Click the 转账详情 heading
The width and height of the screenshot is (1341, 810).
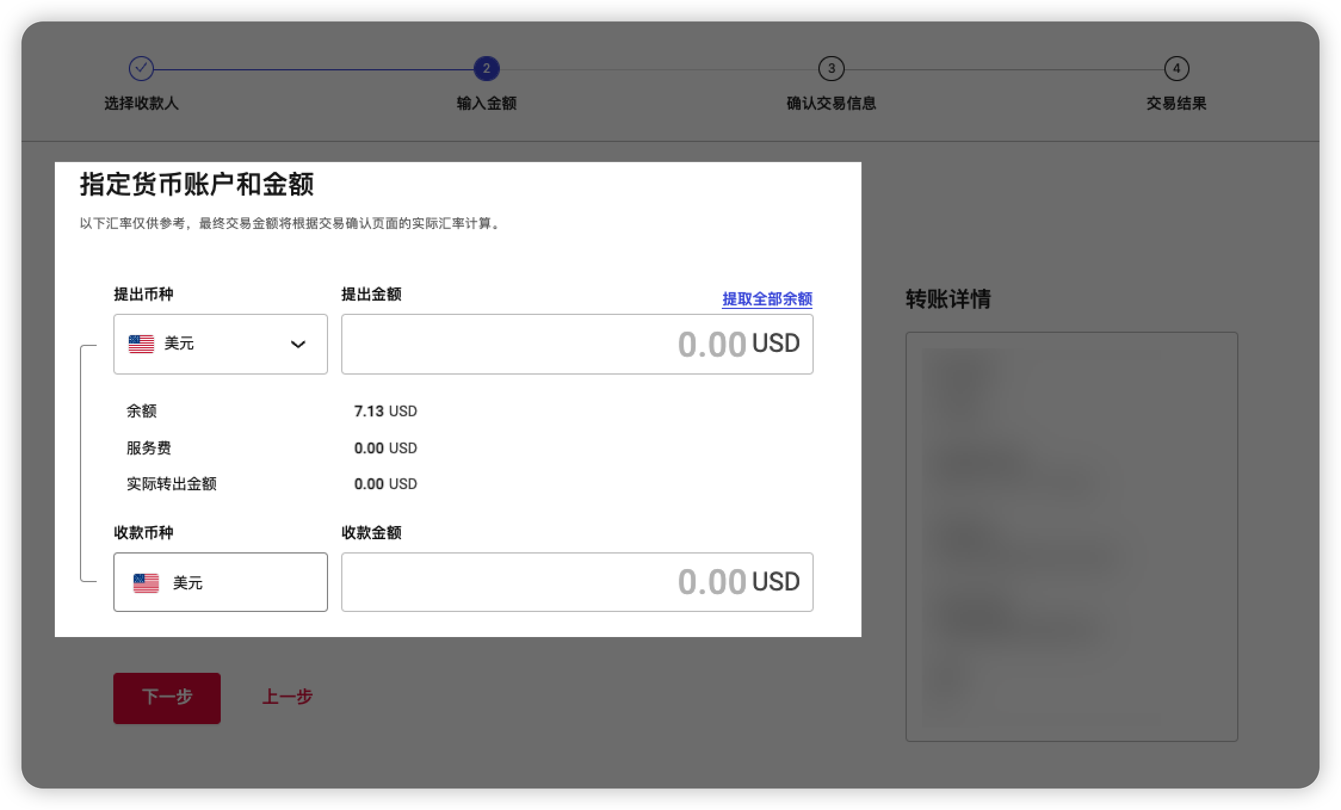point(948,299)
